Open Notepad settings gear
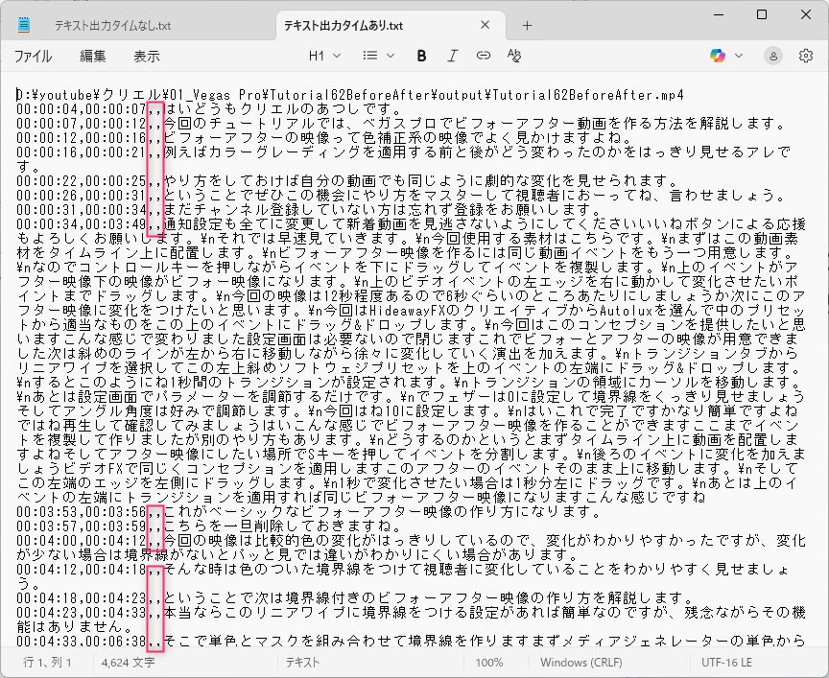The image size is (829, 678). 806,56
